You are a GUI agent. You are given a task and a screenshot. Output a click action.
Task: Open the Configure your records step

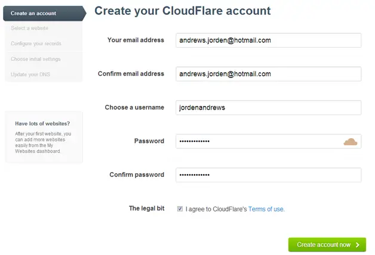[x=36, y=43]
